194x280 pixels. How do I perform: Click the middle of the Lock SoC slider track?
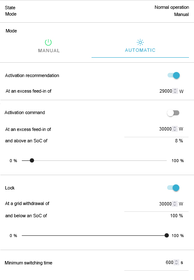click(94, 235)
